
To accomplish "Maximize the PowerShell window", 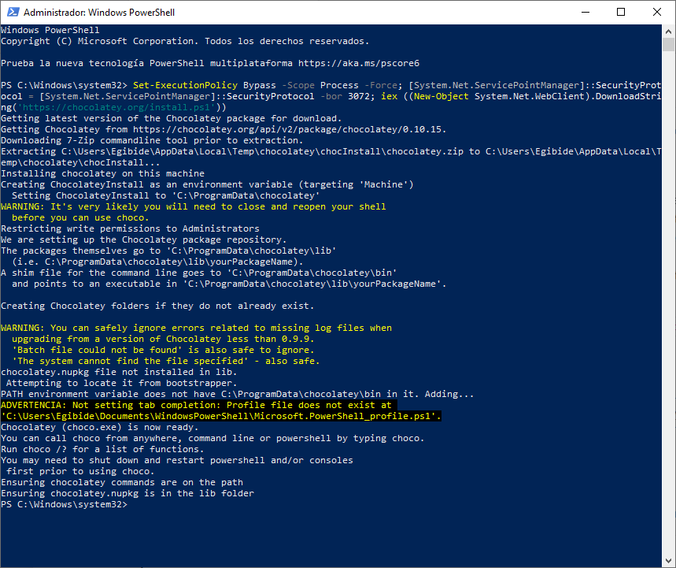I will [621, 12].
